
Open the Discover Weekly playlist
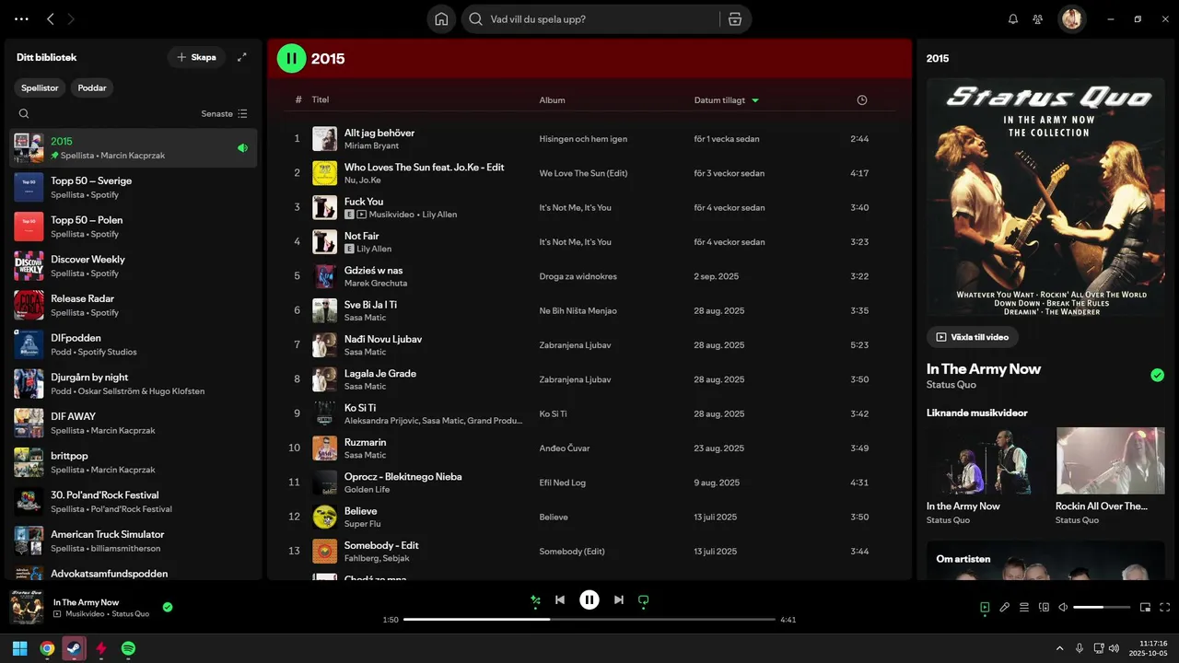[134, 266]
